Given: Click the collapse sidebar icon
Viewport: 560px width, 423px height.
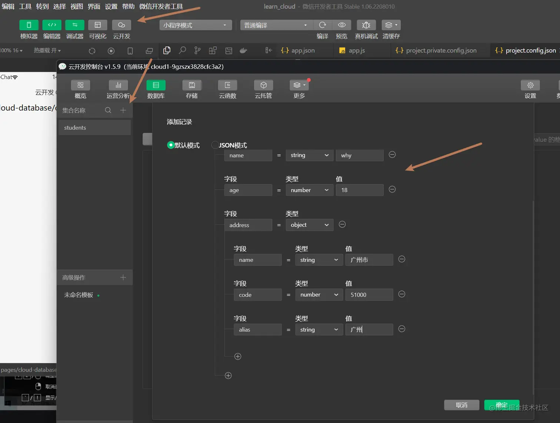Looking at the screenshot, I should [269, 50].
